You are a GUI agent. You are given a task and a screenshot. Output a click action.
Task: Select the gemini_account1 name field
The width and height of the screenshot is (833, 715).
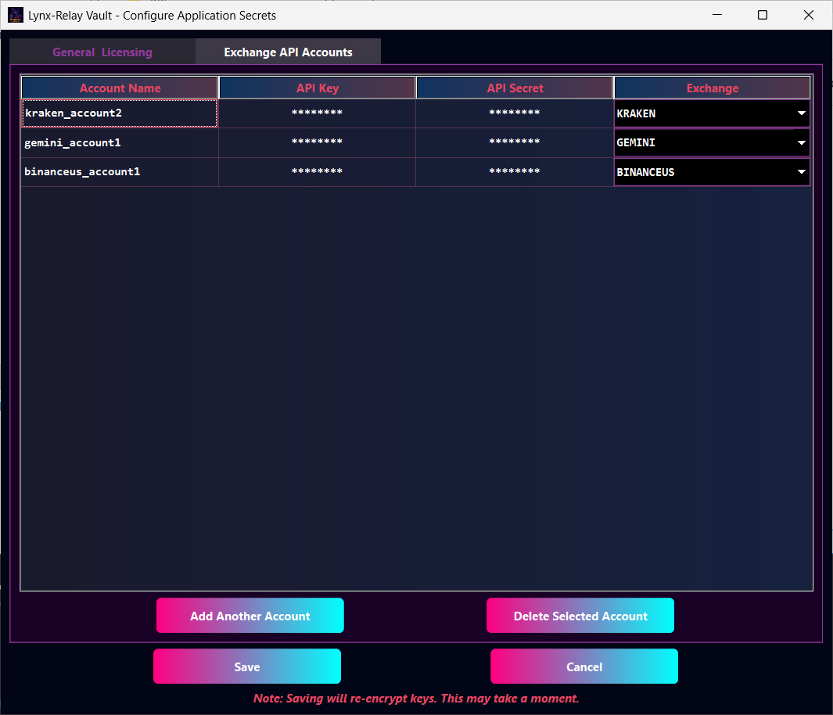pyautogui.click(x=119, y=142)
